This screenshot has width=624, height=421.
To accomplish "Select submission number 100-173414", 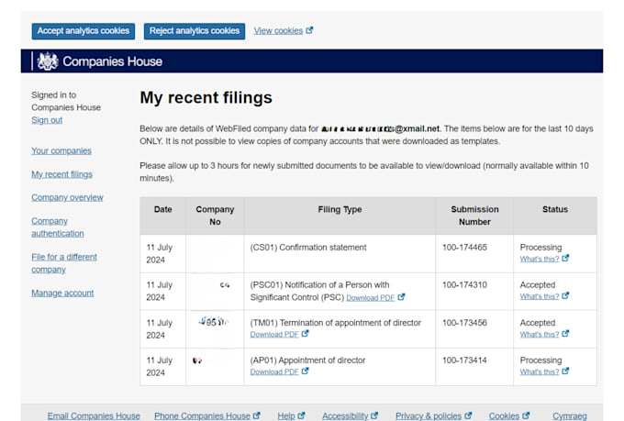I will pos(464,360).
